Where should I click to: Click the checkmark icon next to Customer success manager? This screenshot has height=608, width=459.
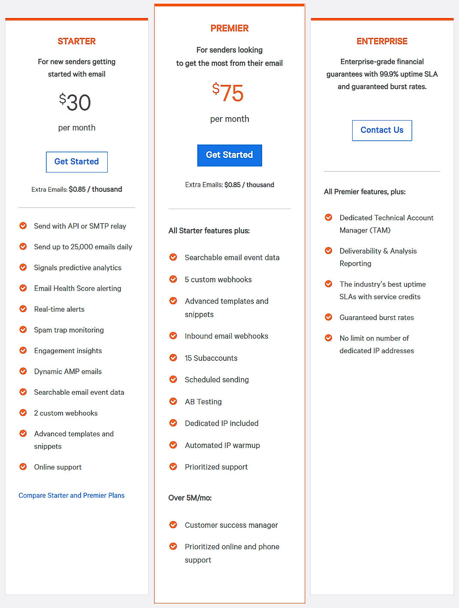173,524
